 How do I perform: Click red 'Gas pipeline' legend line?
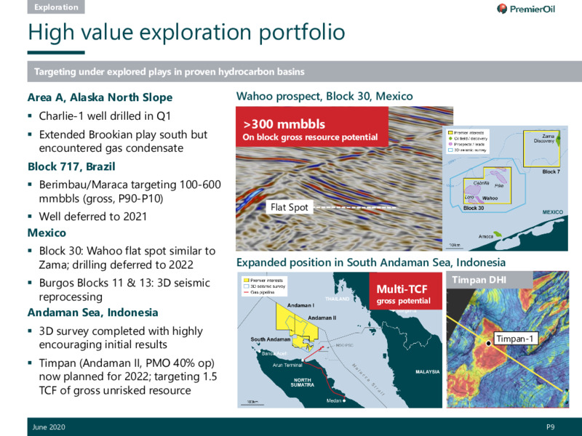pyautogui.click(x=246, y=293)
